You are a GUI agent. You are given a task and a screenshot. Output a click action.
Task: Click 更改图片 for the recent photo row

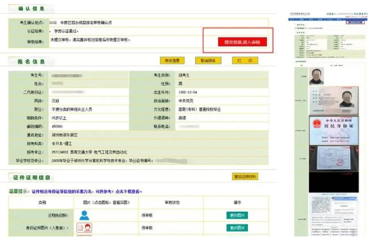coord(237,215)
